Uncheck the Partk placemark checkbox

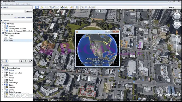click(4, 38)
